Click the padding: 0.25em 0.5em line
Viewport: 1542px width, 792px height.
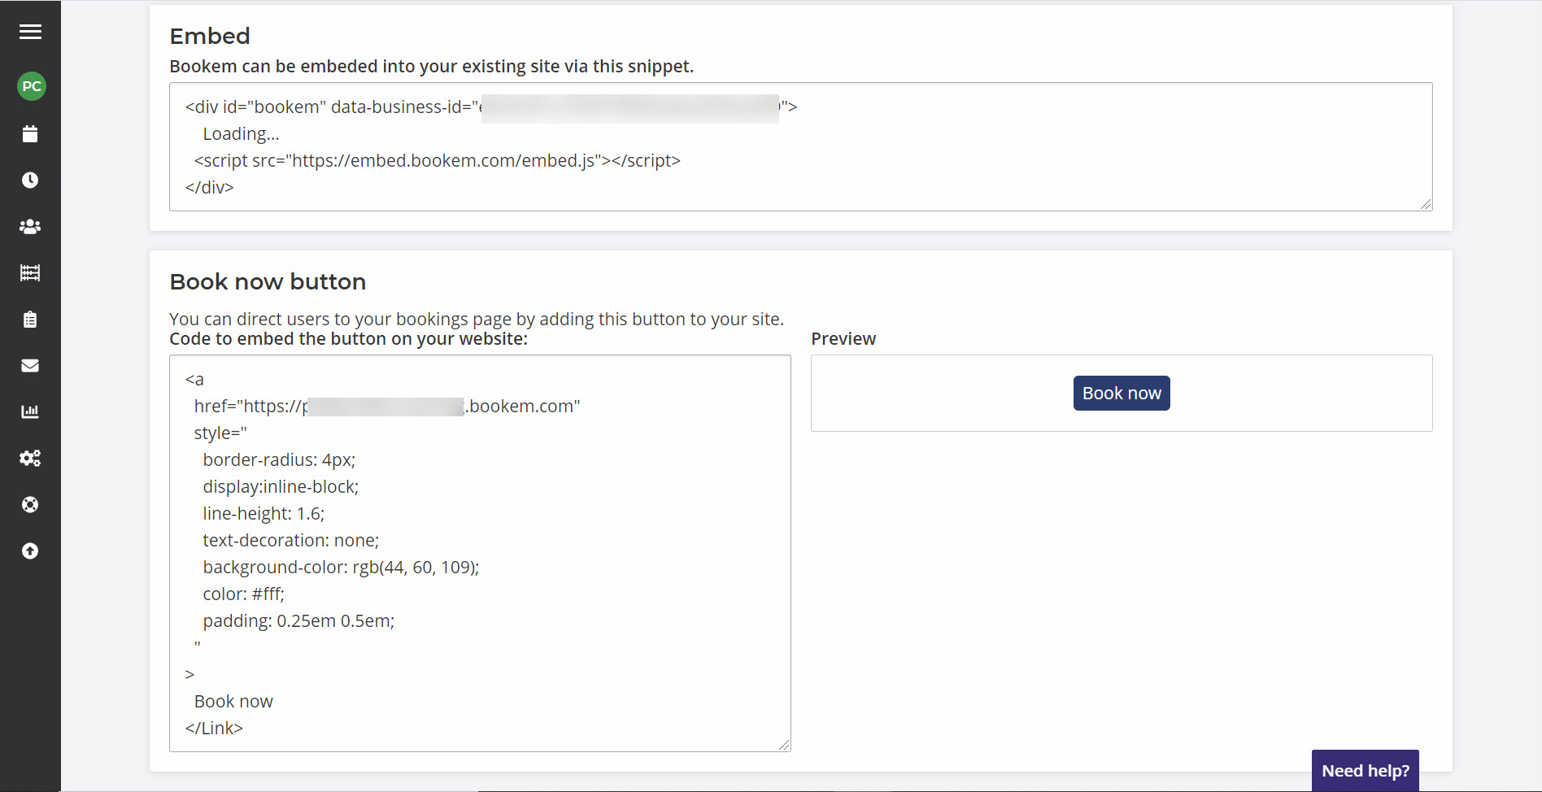point(298,621)
